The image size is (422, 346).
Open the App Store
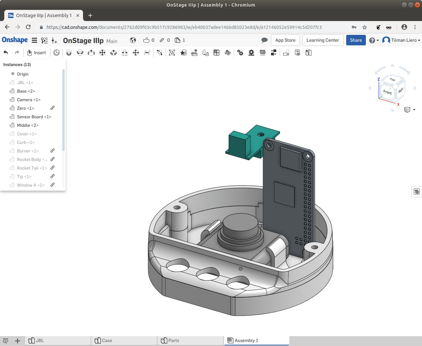click(285, 40)
